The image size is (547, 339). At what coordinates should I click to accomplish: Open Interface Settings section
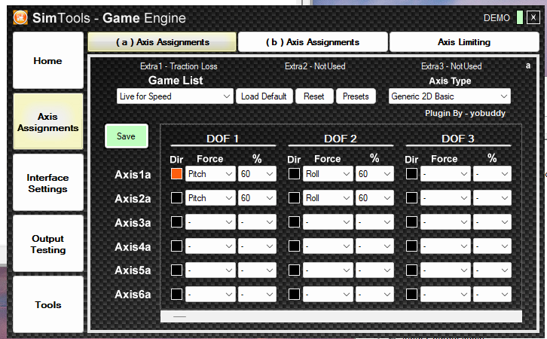point(47,183)
